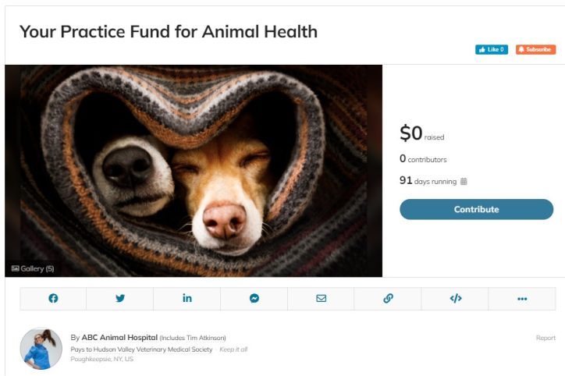565x376 pixels.
Task: Share via the LinkedIn icon
Action: click(187, 298)
